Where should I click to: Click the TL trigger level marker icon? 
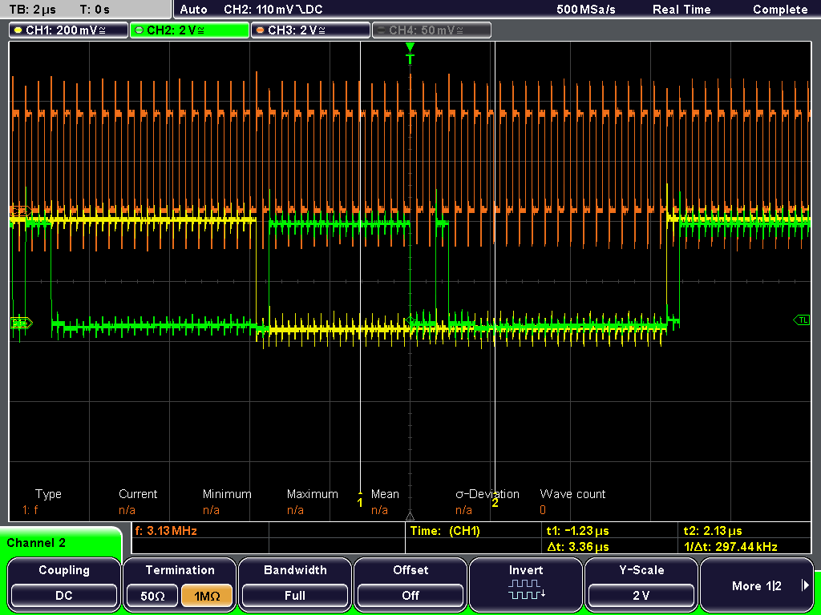click(801, 320)
